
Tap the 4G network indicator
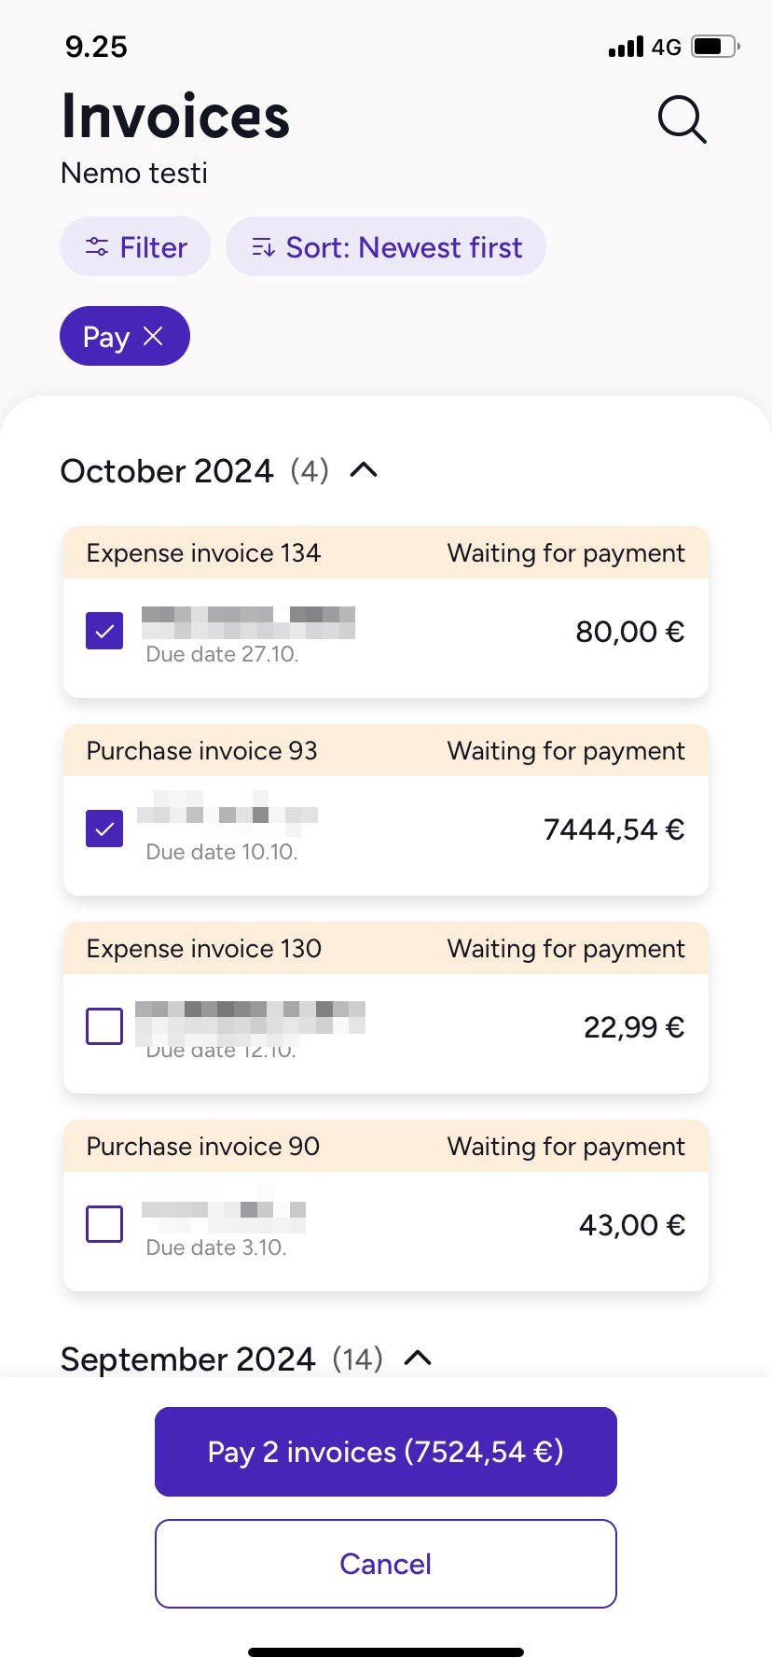click(x=666, y=47)
